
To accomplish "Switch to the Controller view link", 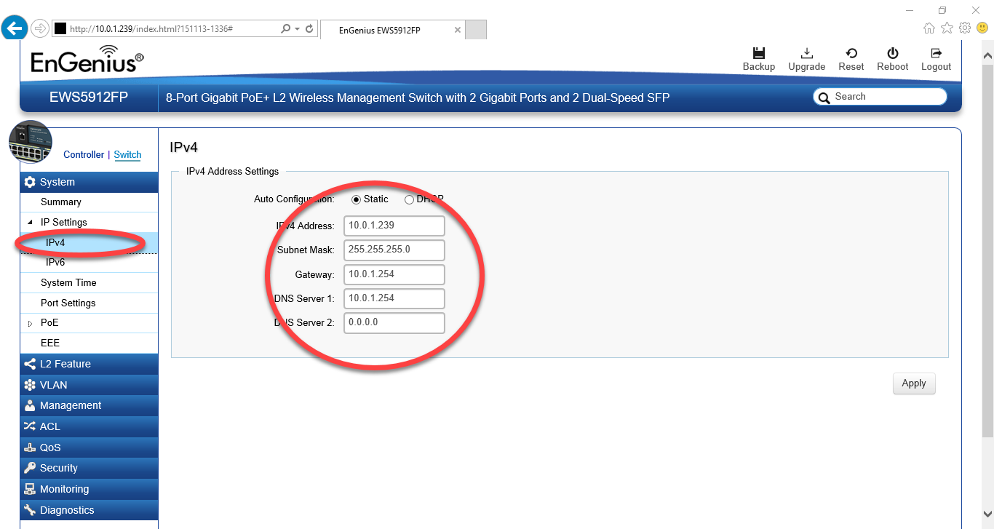I will click(84, 155).
